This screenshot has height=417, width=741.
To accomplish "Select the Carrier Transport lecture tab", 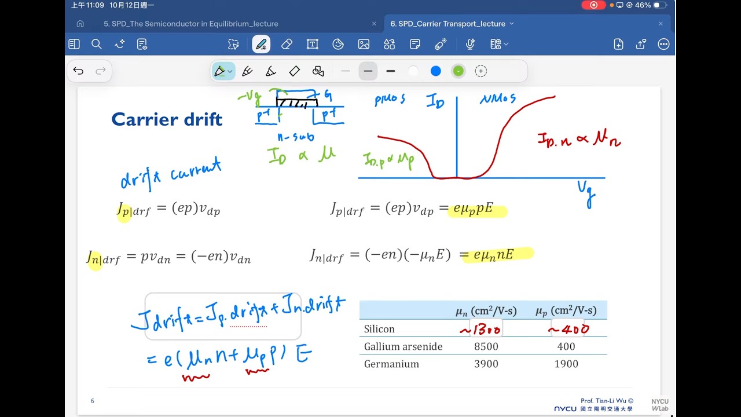I will click(x=447, y=24).
